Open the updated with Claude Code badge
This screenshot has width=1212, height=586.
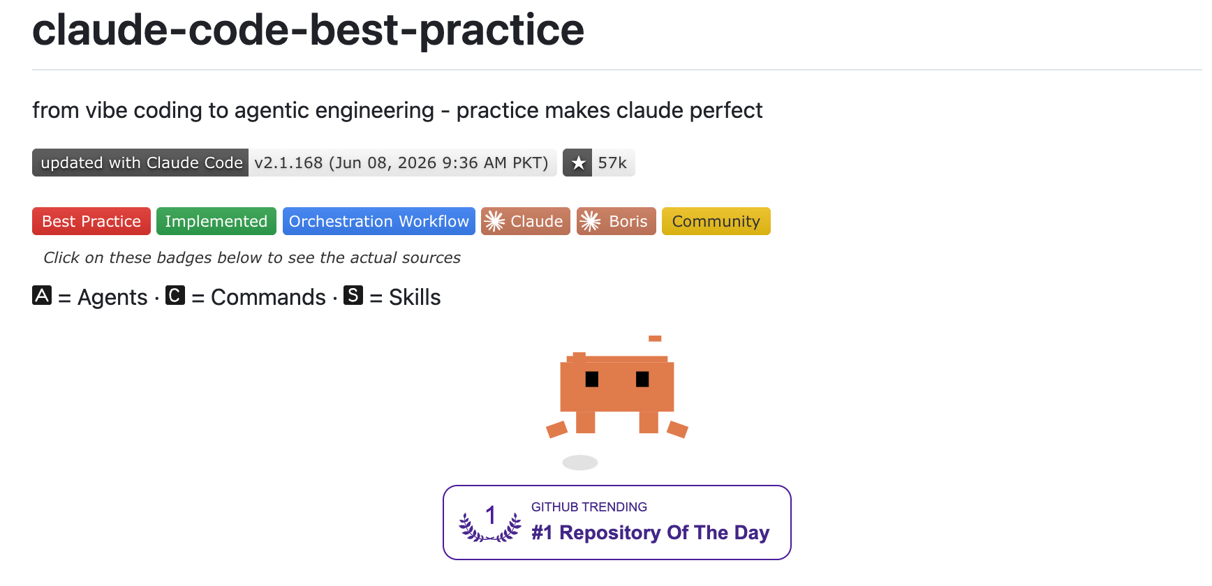(x=140, y=163)
